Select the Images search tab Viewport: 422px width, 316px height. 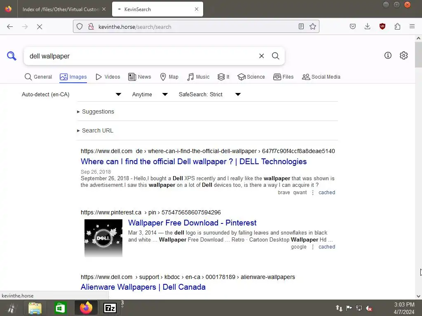(73, 77)
